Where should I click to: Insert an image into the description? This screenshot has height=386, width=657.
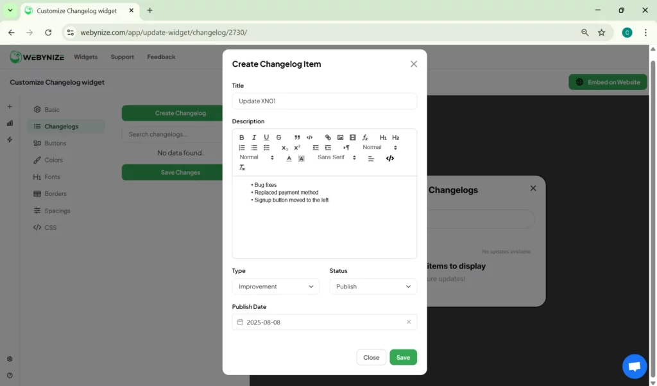tap(340, 137)
